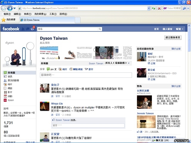Click the facebook logo
191x143 pixels.
[11, 29]
